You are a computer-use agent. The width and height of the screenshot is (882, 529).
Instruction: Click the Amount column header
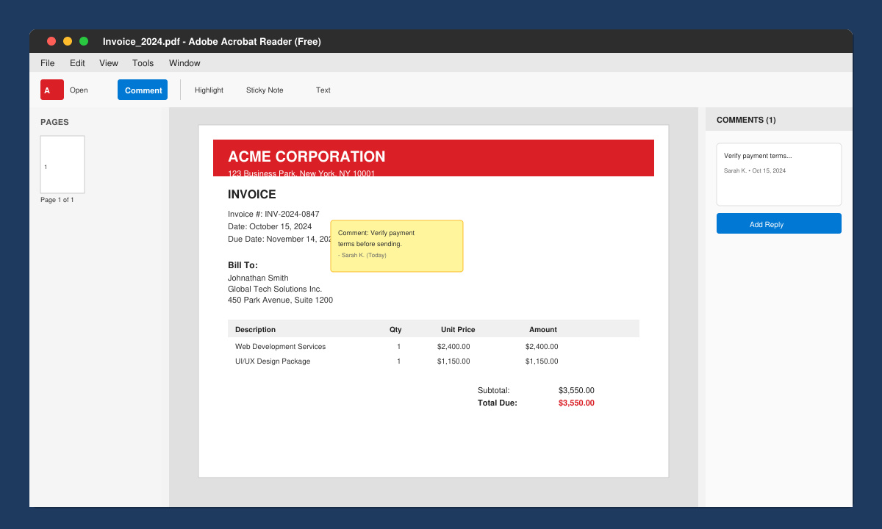coord(543,329)
